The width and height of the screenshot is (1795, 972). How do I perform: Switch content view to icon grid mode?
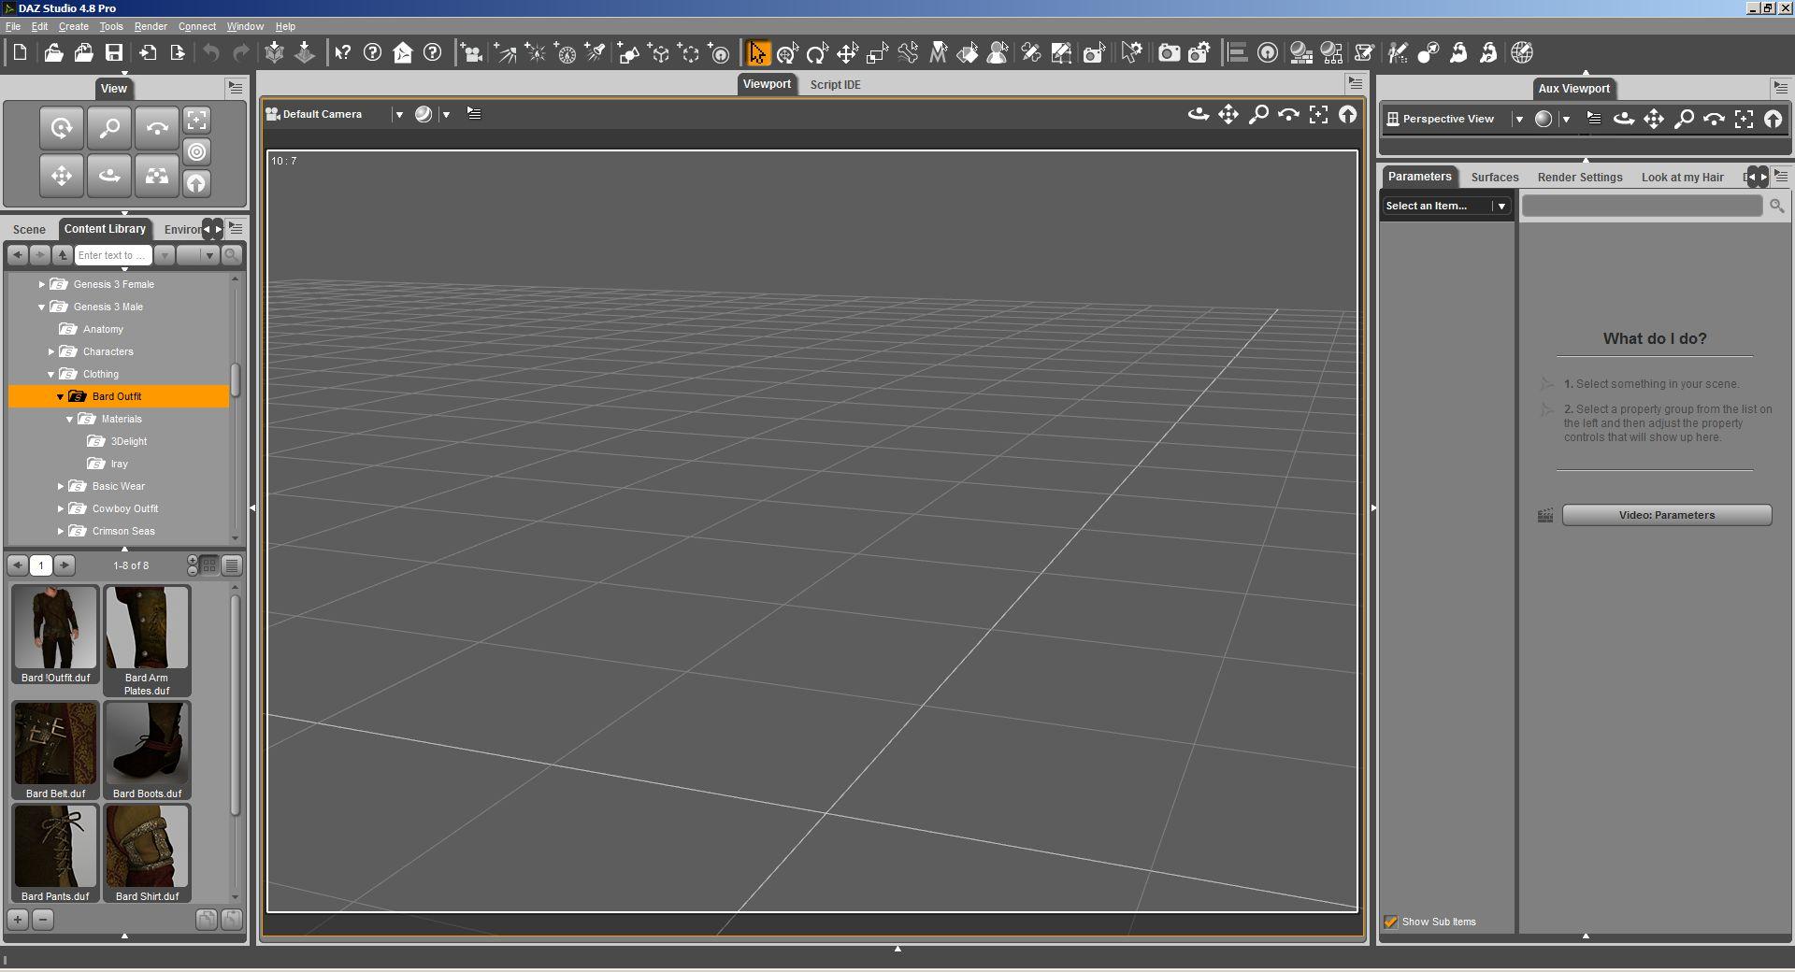click(209, 565)
